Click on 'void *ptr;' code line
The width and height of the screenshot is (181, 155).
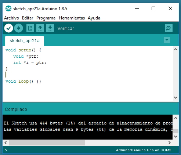26,56
